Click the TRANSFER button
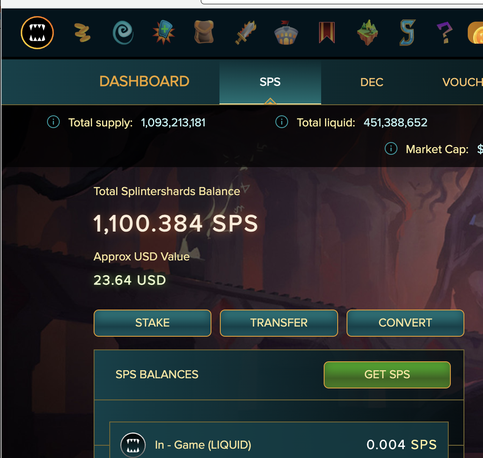The image size is (483, 458). coord(279,323)
